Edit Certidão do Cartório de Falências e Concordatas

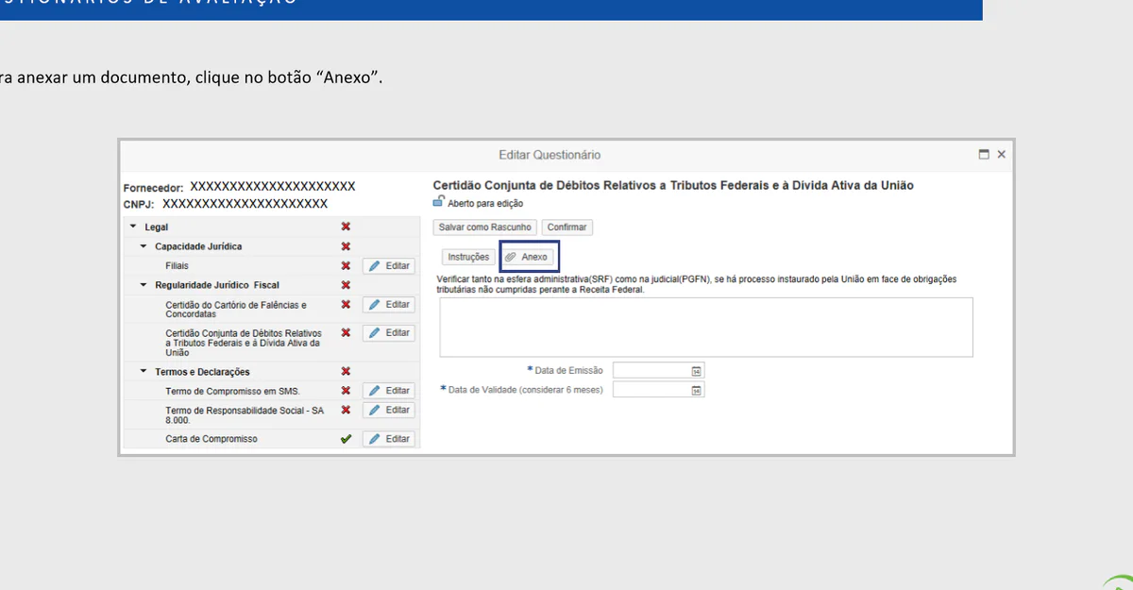pos(389,305)
